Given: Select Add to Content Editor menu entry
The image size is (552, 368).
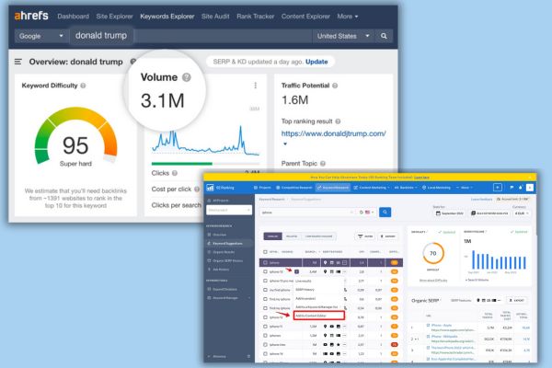Looking at the screenshot, I should pos(319,316).
